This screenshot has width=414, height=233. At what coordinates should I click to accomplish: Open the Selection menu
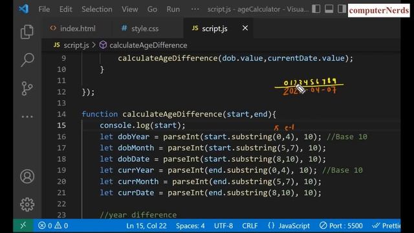coord(97,9)
